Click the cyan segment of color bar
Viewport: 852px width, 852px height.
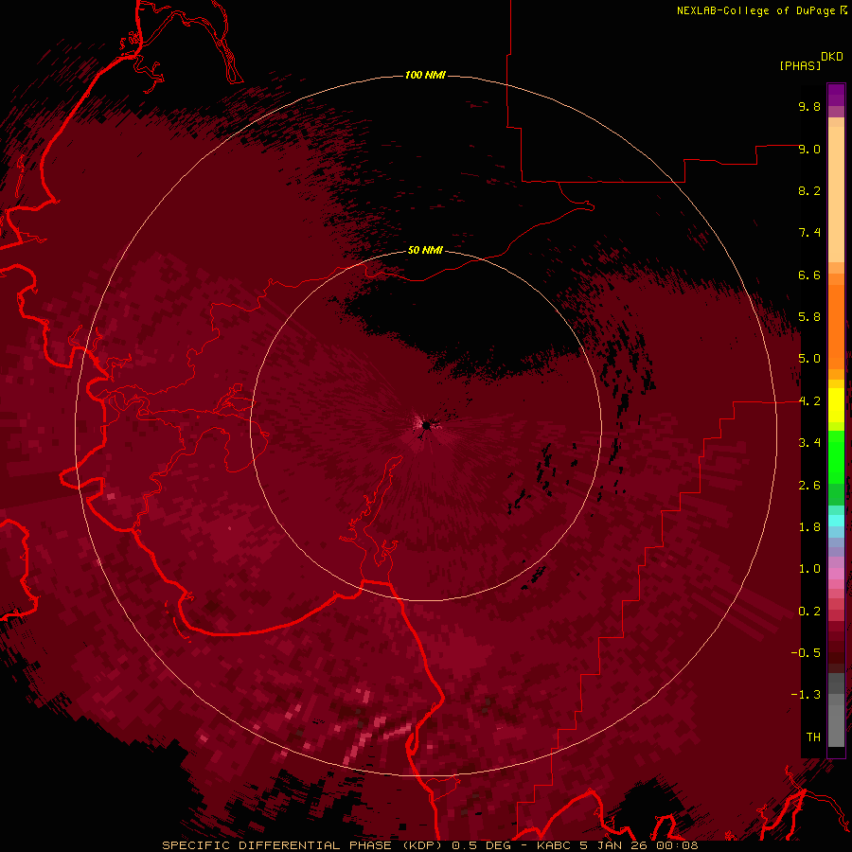(836, 521)
